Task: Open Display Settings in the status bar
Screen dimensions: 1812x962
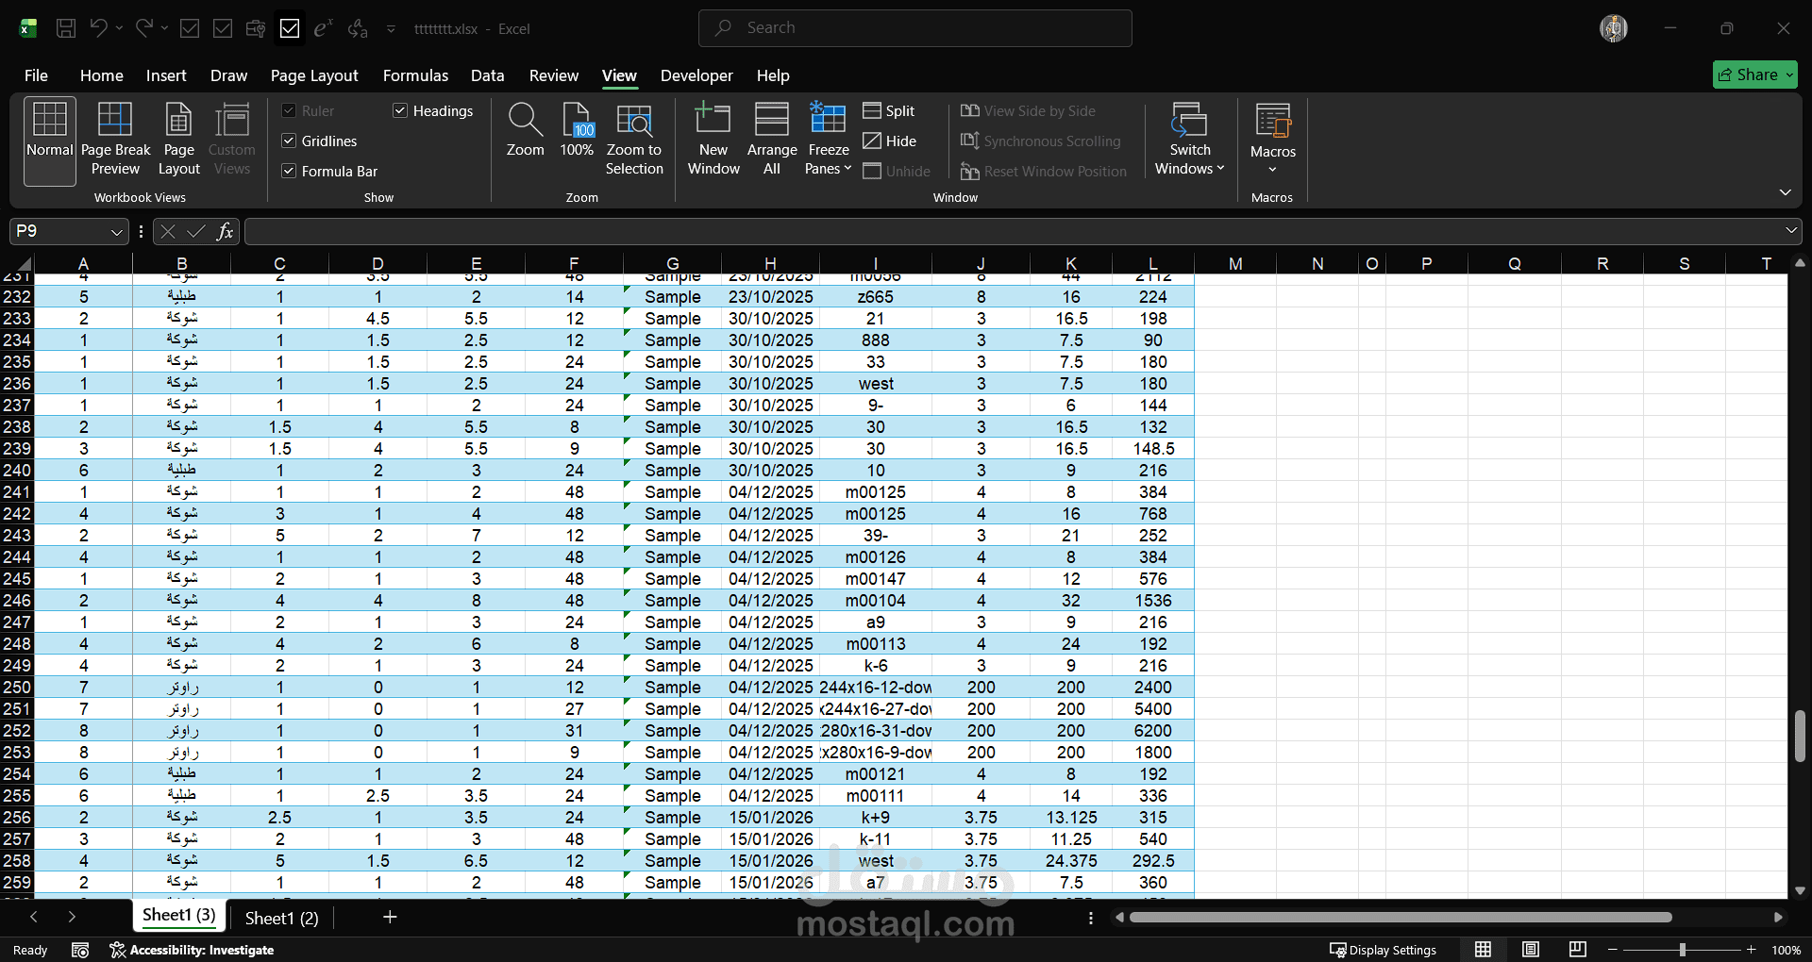Action: click(1383, 950)
